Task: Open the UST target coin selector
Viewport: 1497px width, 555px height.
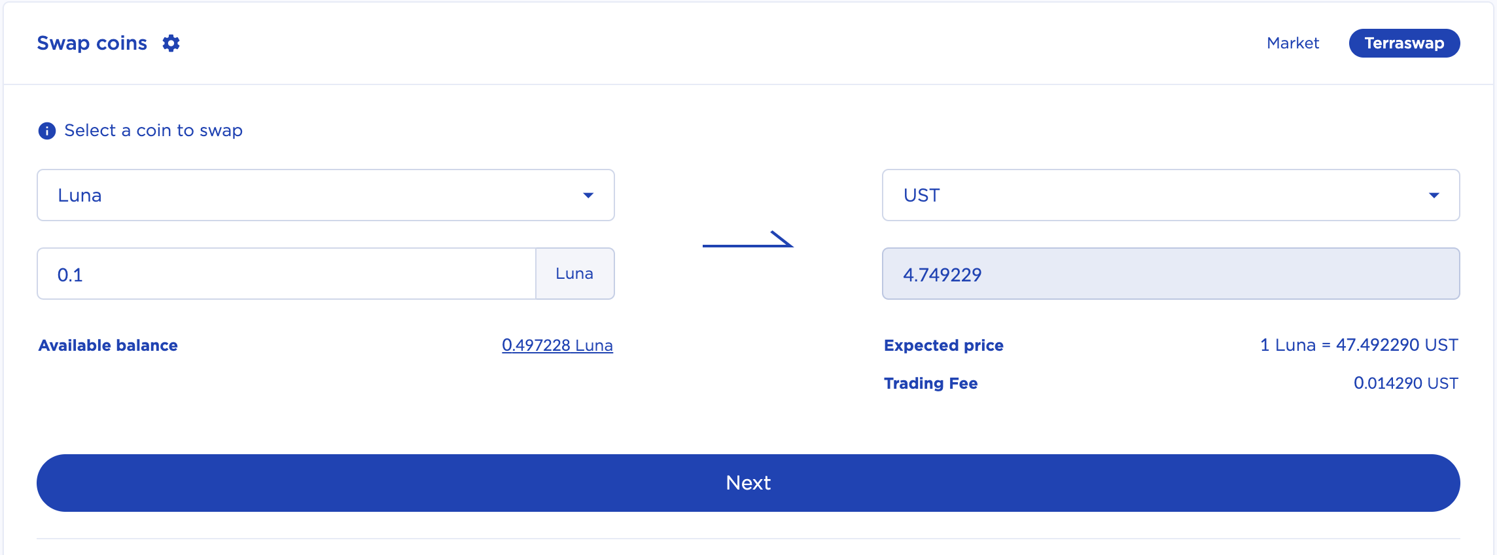Action: point(1171,195)
